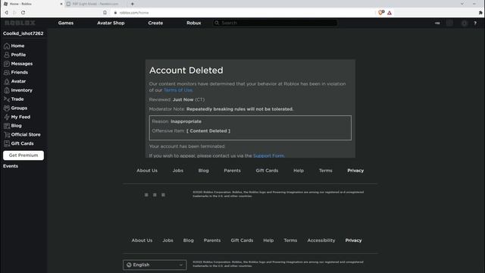Open the Robux menu item
The image size is (485, 273).
[194, 23]
